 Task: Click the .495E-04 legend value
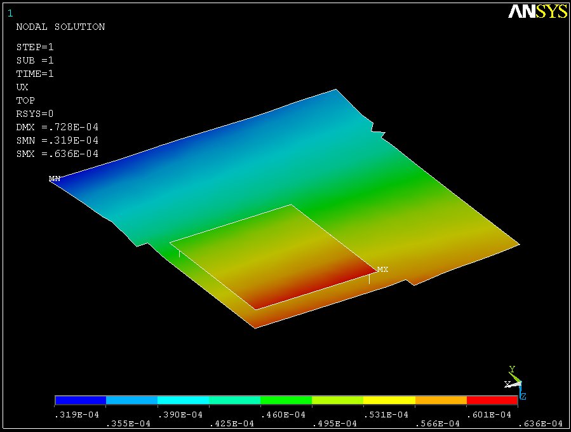[335, 424]
